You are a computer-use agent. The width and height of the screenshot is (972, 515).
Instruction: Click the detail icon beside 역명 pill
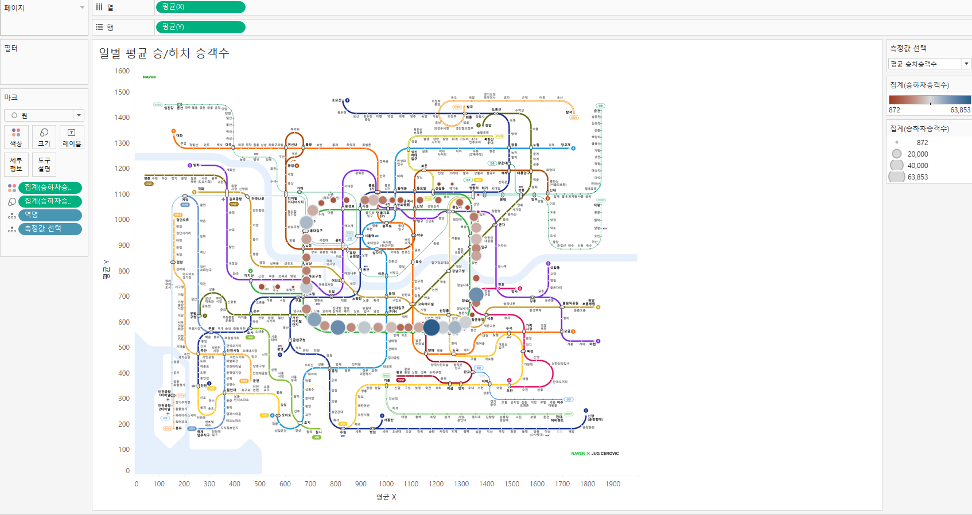[x=12, y=216]
